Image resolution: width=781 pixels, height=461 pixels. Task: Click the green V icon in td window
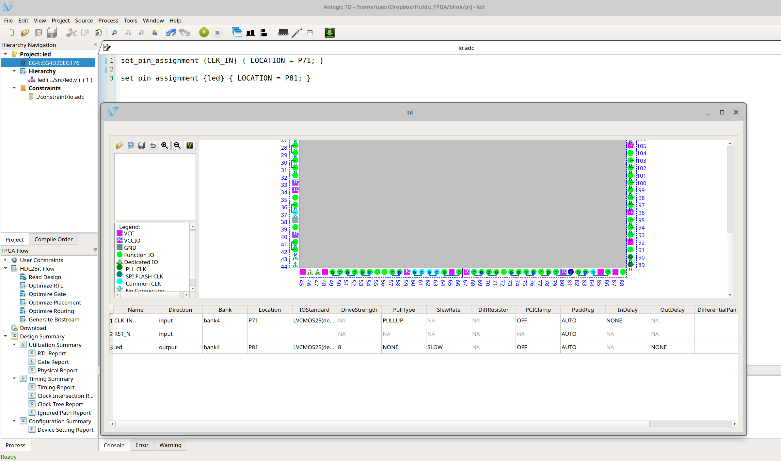click(x=189, y=145)
